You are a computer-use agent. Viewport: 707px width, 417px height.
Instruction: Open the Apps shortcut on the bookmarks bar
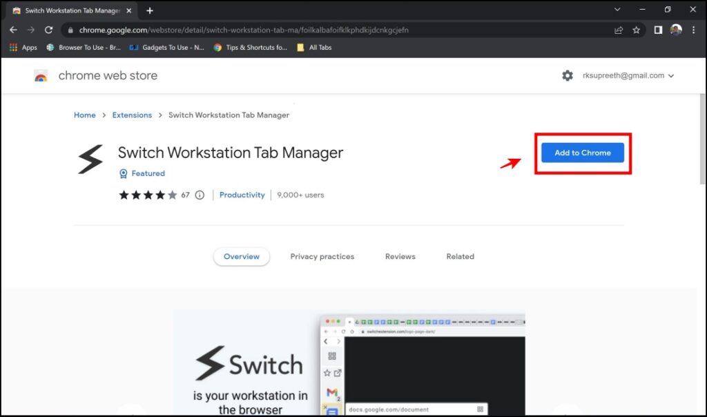point(23,47)
